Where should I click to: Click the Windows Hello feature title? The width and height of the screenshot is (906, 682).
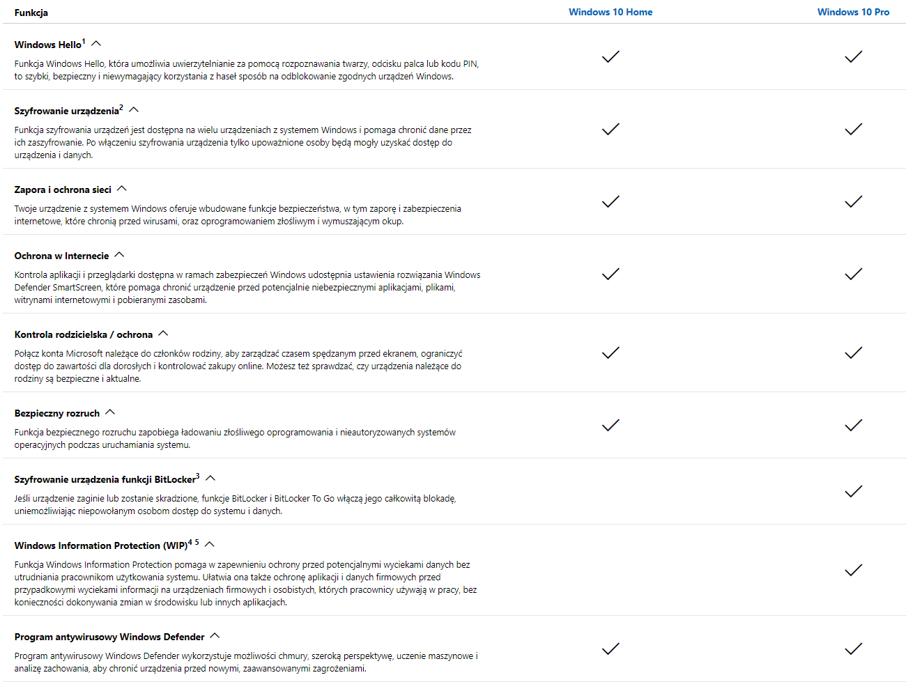pos(48,45)
